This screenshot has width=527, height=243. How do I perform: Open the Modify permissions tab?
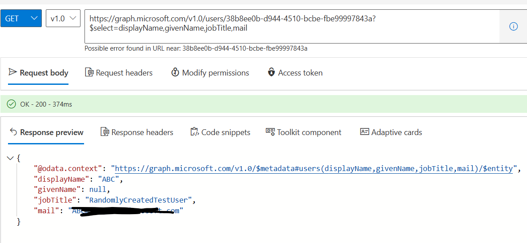point(210,73)
